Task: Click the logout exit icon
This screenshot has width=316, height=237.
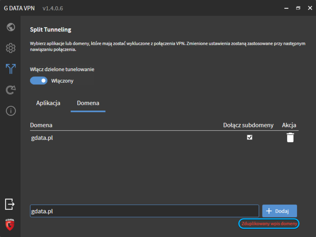Action: point(10,204)
